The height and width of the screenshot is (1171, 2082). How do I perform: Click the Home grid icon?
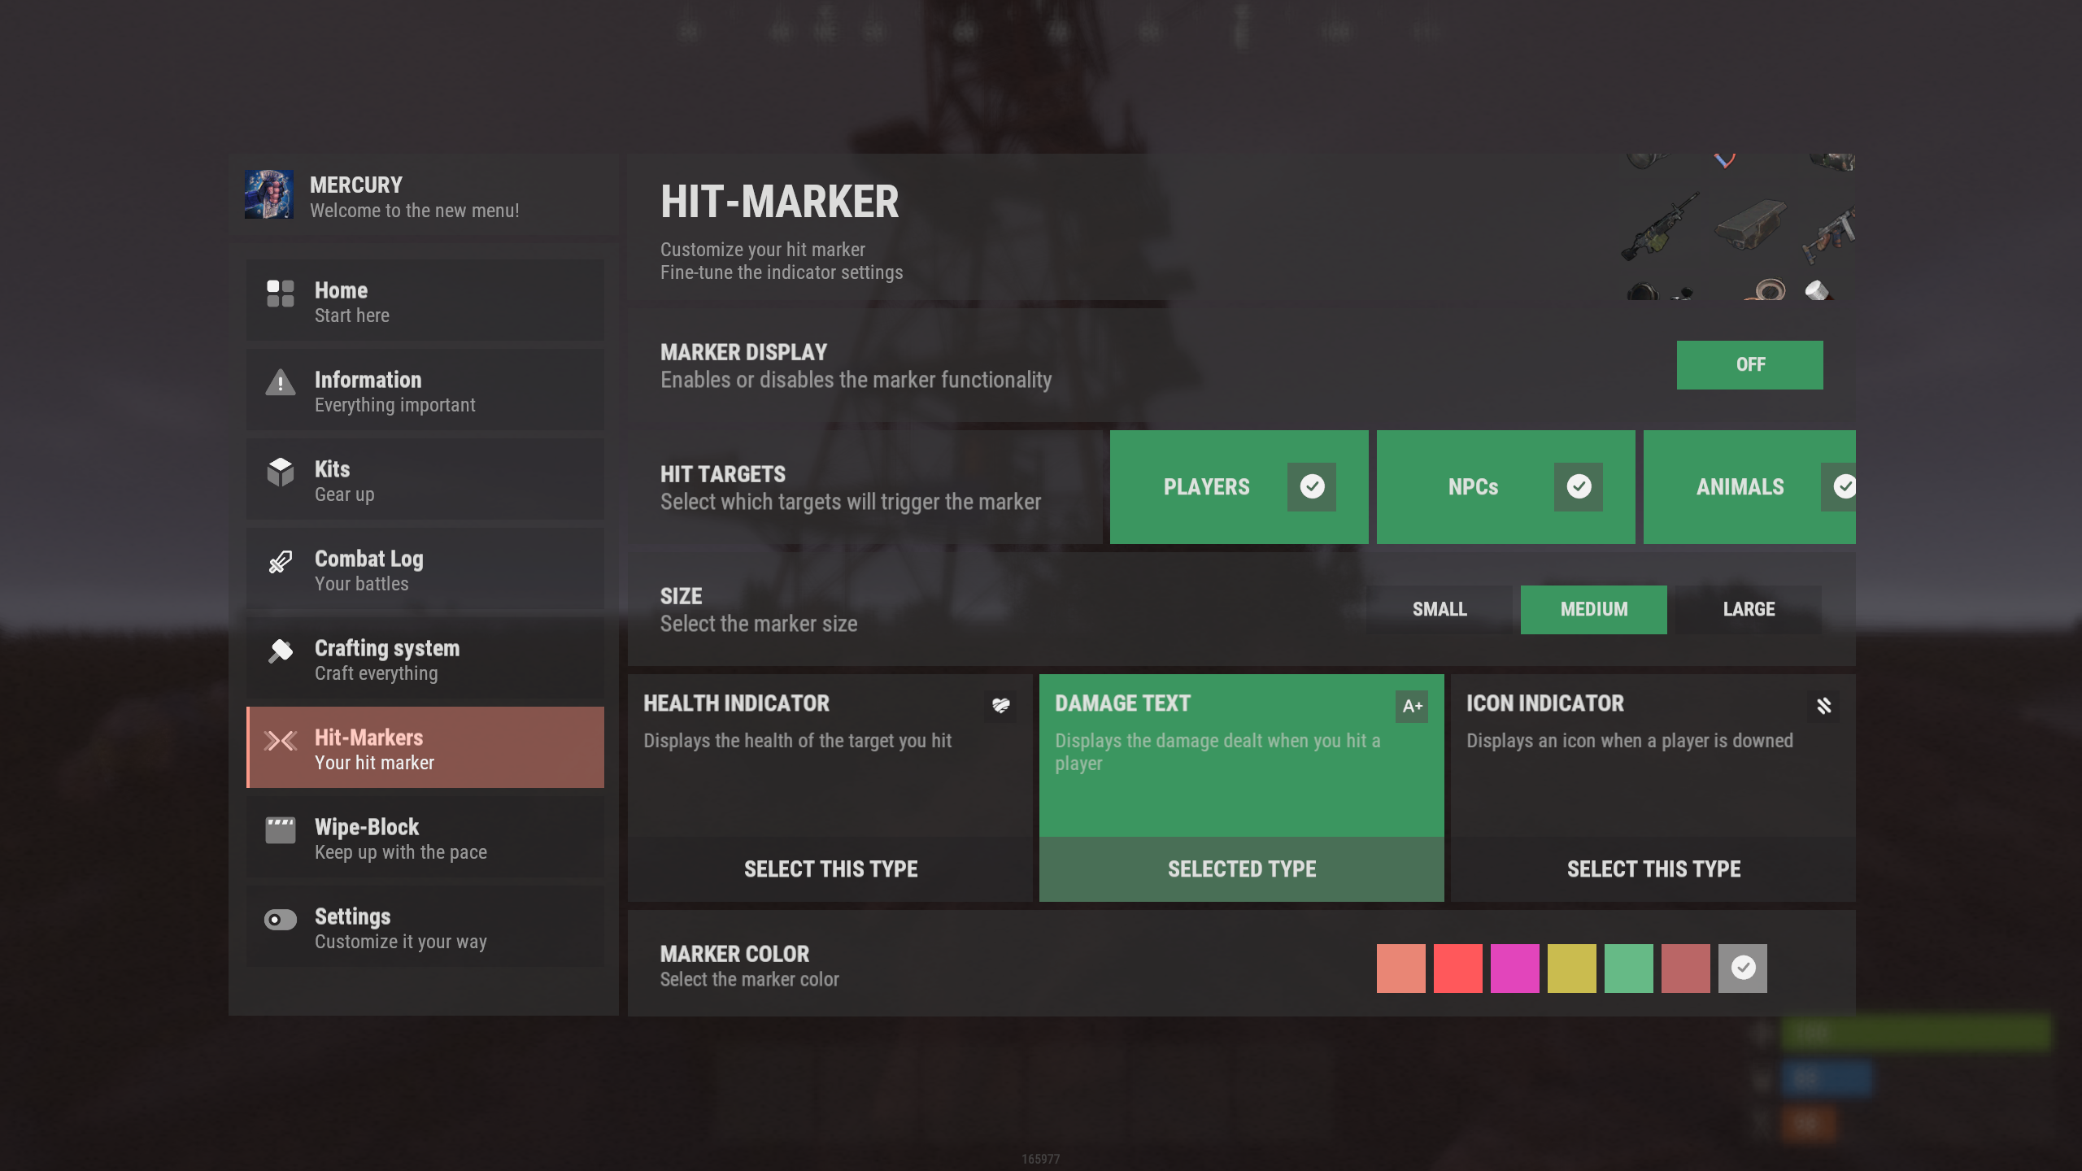pyautogui.click(x=280, y=294)
